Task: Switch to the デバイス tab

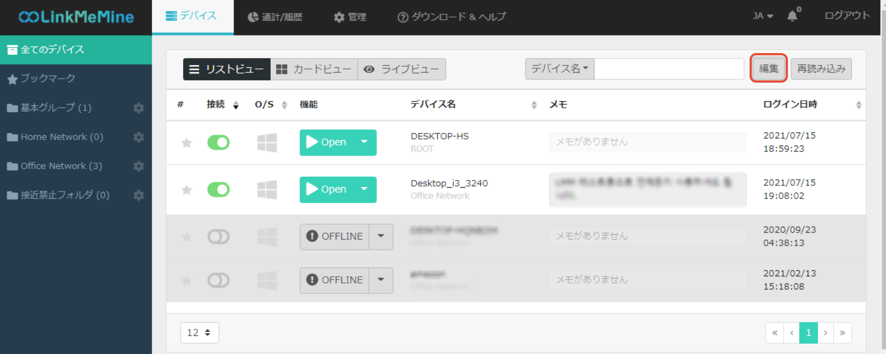Action: (192, 17)
